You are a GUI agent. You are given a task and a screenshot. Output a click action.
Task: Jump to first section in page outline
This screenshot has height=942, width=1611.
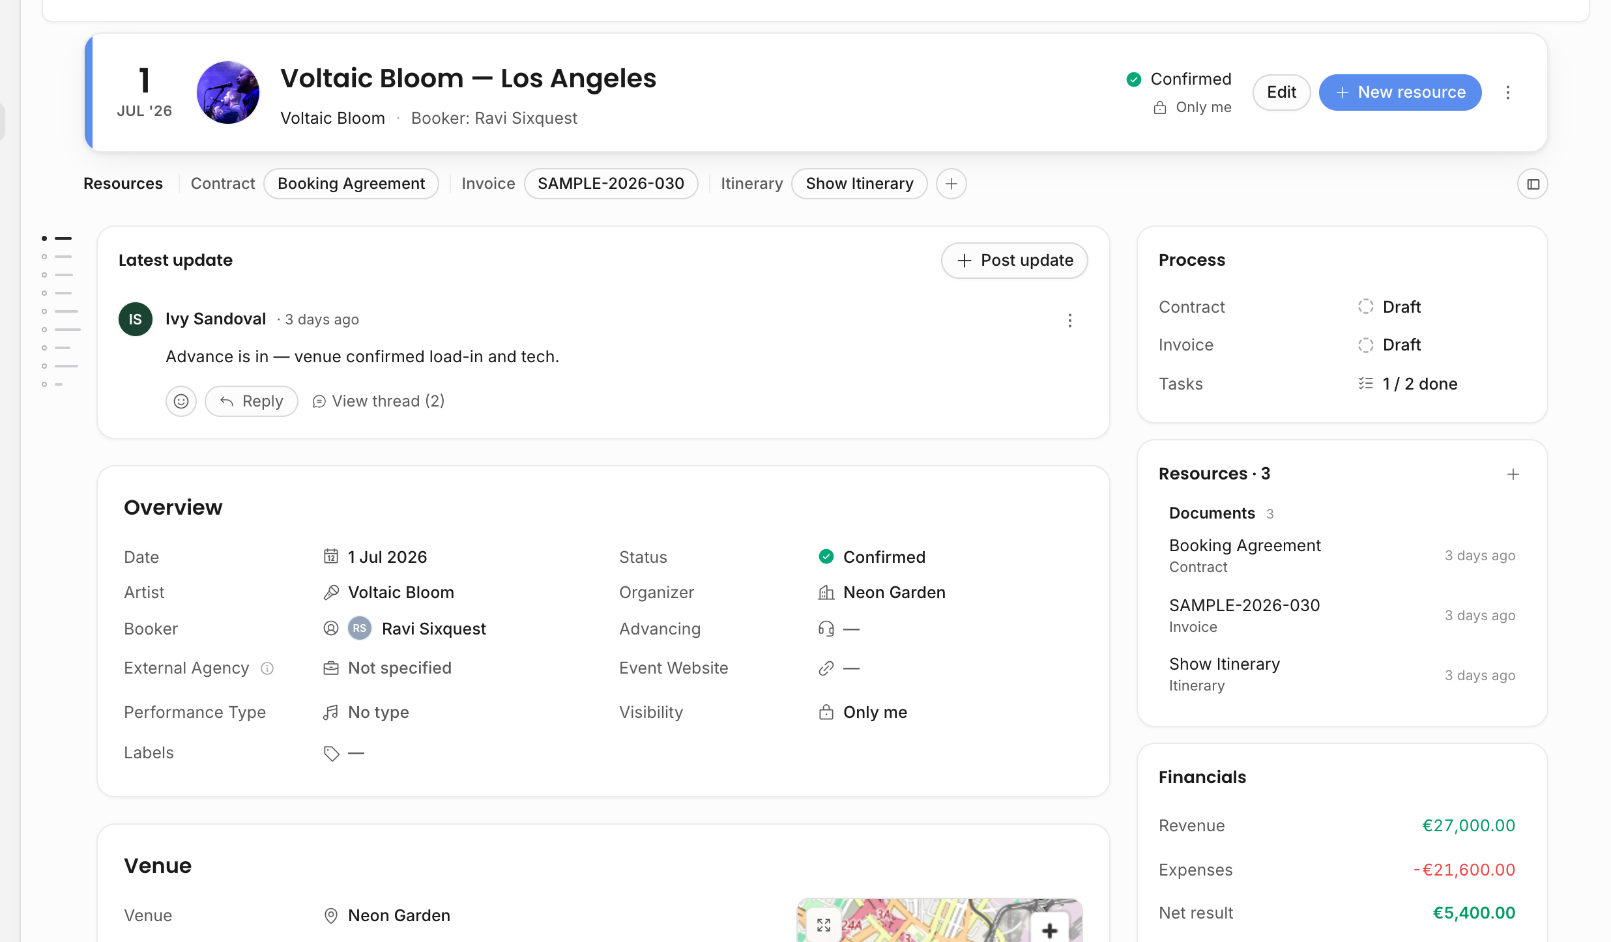click(57, 238)
